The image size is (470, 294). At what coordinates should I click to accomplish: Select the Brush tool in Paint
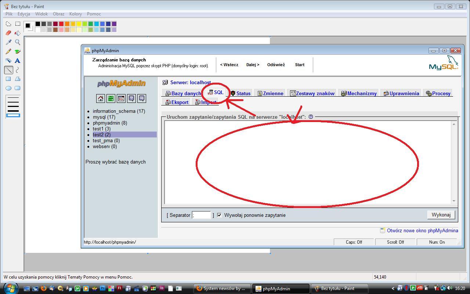(x=18, y=51)
